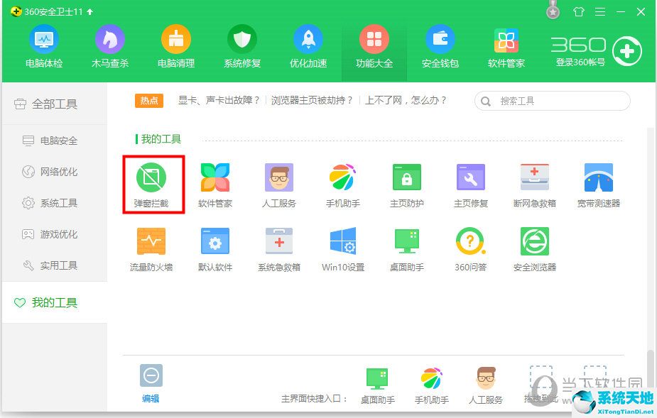Screen dimensions: 657x418
Task: Open 人工服务 shortcut in bottom bar
Action: (x=486, y=386)
